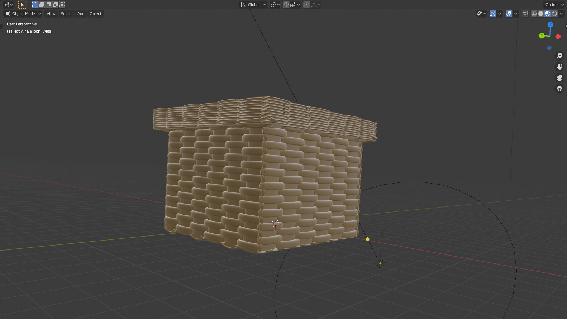Toggle show overlays button
Image resolution: width=567 pixels, height=319 pixels.
[x=509, y=14]
